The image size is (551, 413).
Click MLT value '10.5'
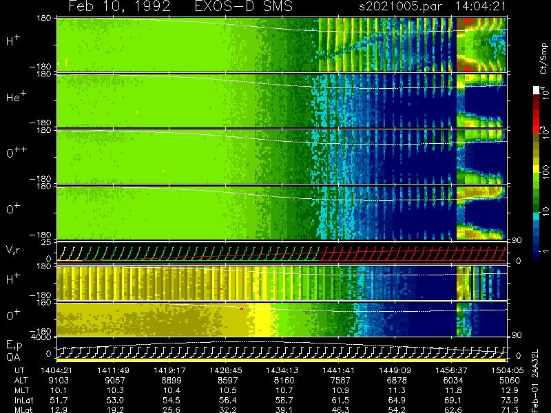(228, 390)
